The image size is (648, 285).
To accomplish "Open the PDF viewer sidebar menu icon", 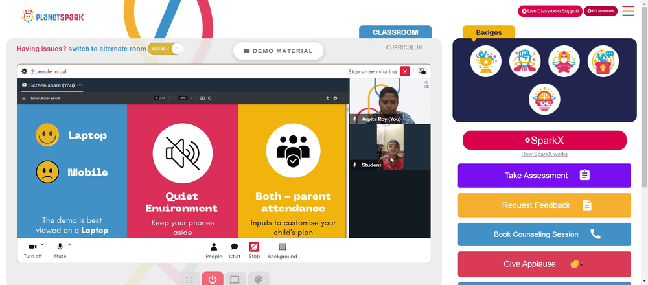I will coord(24,98).
